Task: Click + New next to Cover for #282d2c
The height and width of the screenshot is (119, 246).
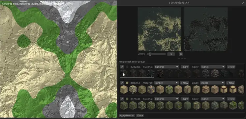Action: click(231, 67)
